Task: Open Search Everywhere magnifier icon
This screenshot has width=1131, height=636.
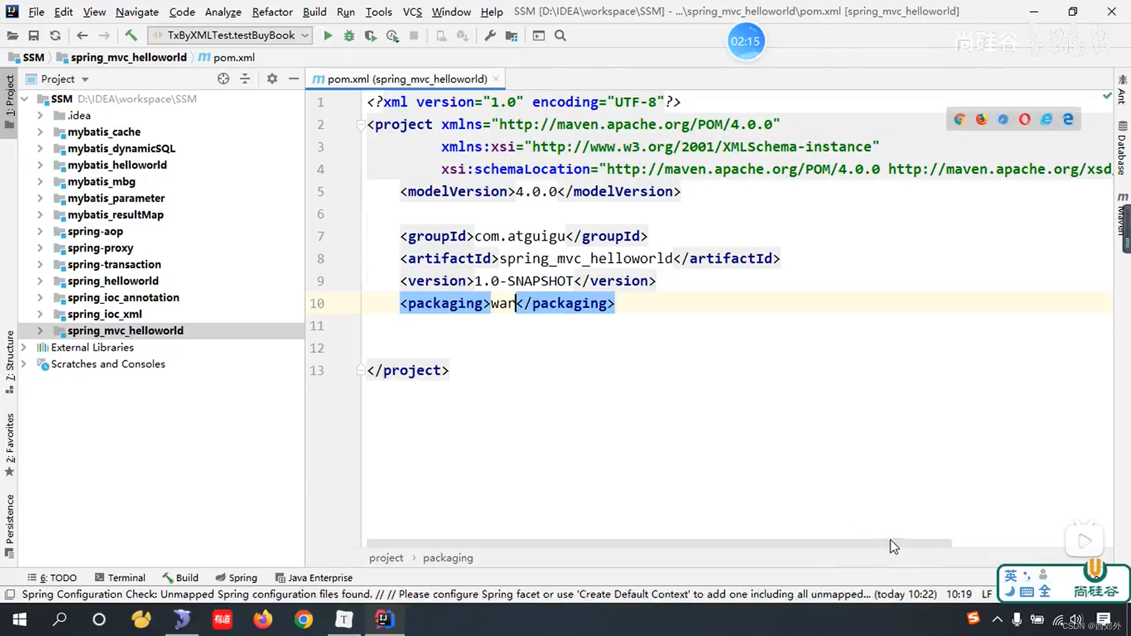Action: point(560,36)
